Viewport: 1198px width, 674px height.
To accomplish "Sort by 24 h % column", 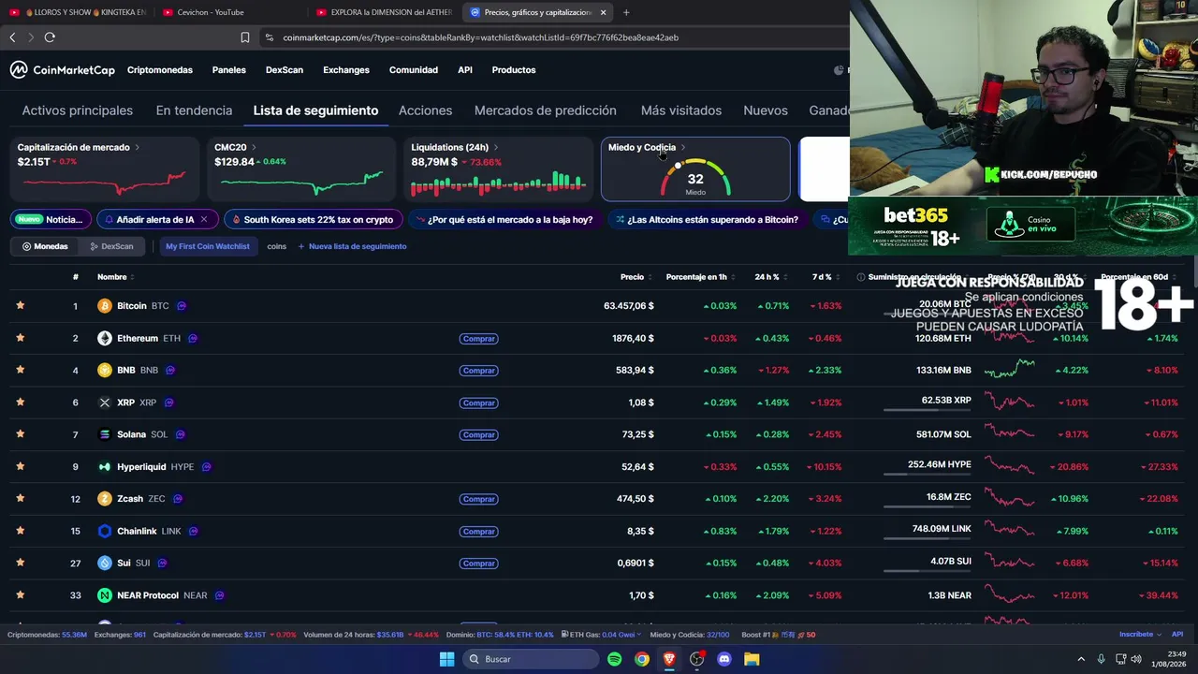I will click(x=771, y=277).
